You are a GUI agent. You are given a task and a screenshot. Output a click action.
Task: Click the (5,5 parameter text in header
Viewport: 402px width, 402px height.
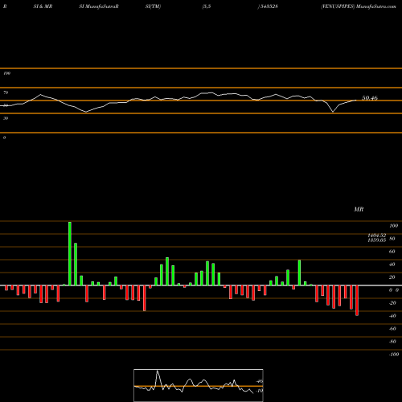pos(207,6)
